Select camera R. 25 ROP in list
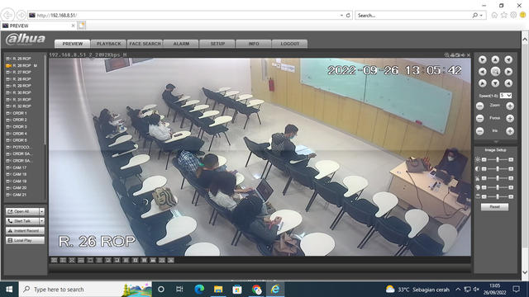Image resolution: width=529 pixels, height=297 pixels. click(x=21, y=59)
